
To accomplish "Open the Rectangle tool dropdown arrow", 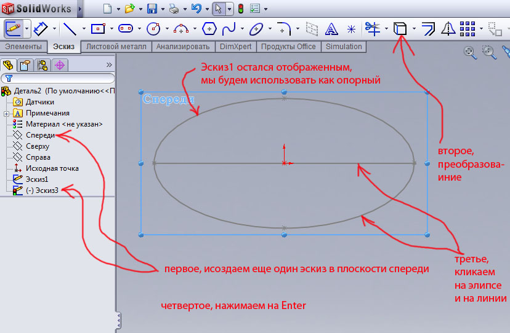I will click(x=112, y=29).
